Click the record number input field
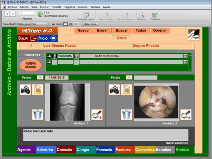Viewport: 212px width, 159px height. coord(27,13)
